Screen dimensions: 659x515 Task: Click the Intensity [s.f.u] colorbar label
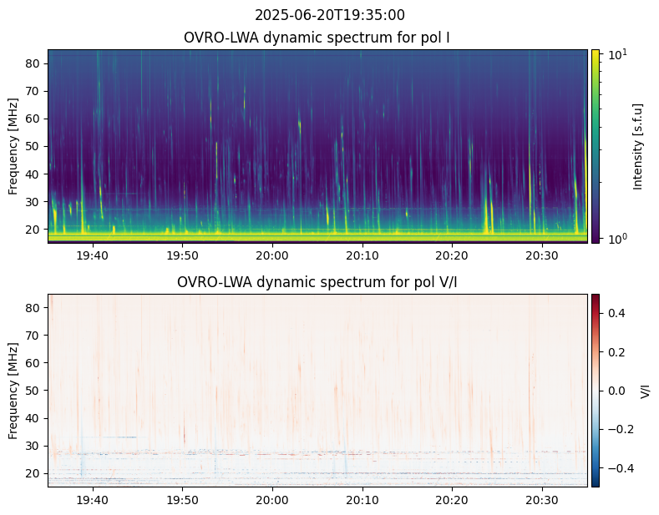638,146
